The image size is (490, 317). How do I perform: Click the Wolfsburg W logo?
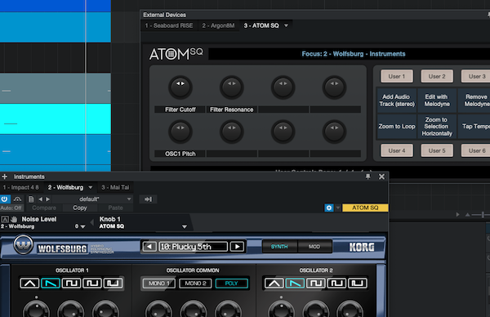point(23,244)
